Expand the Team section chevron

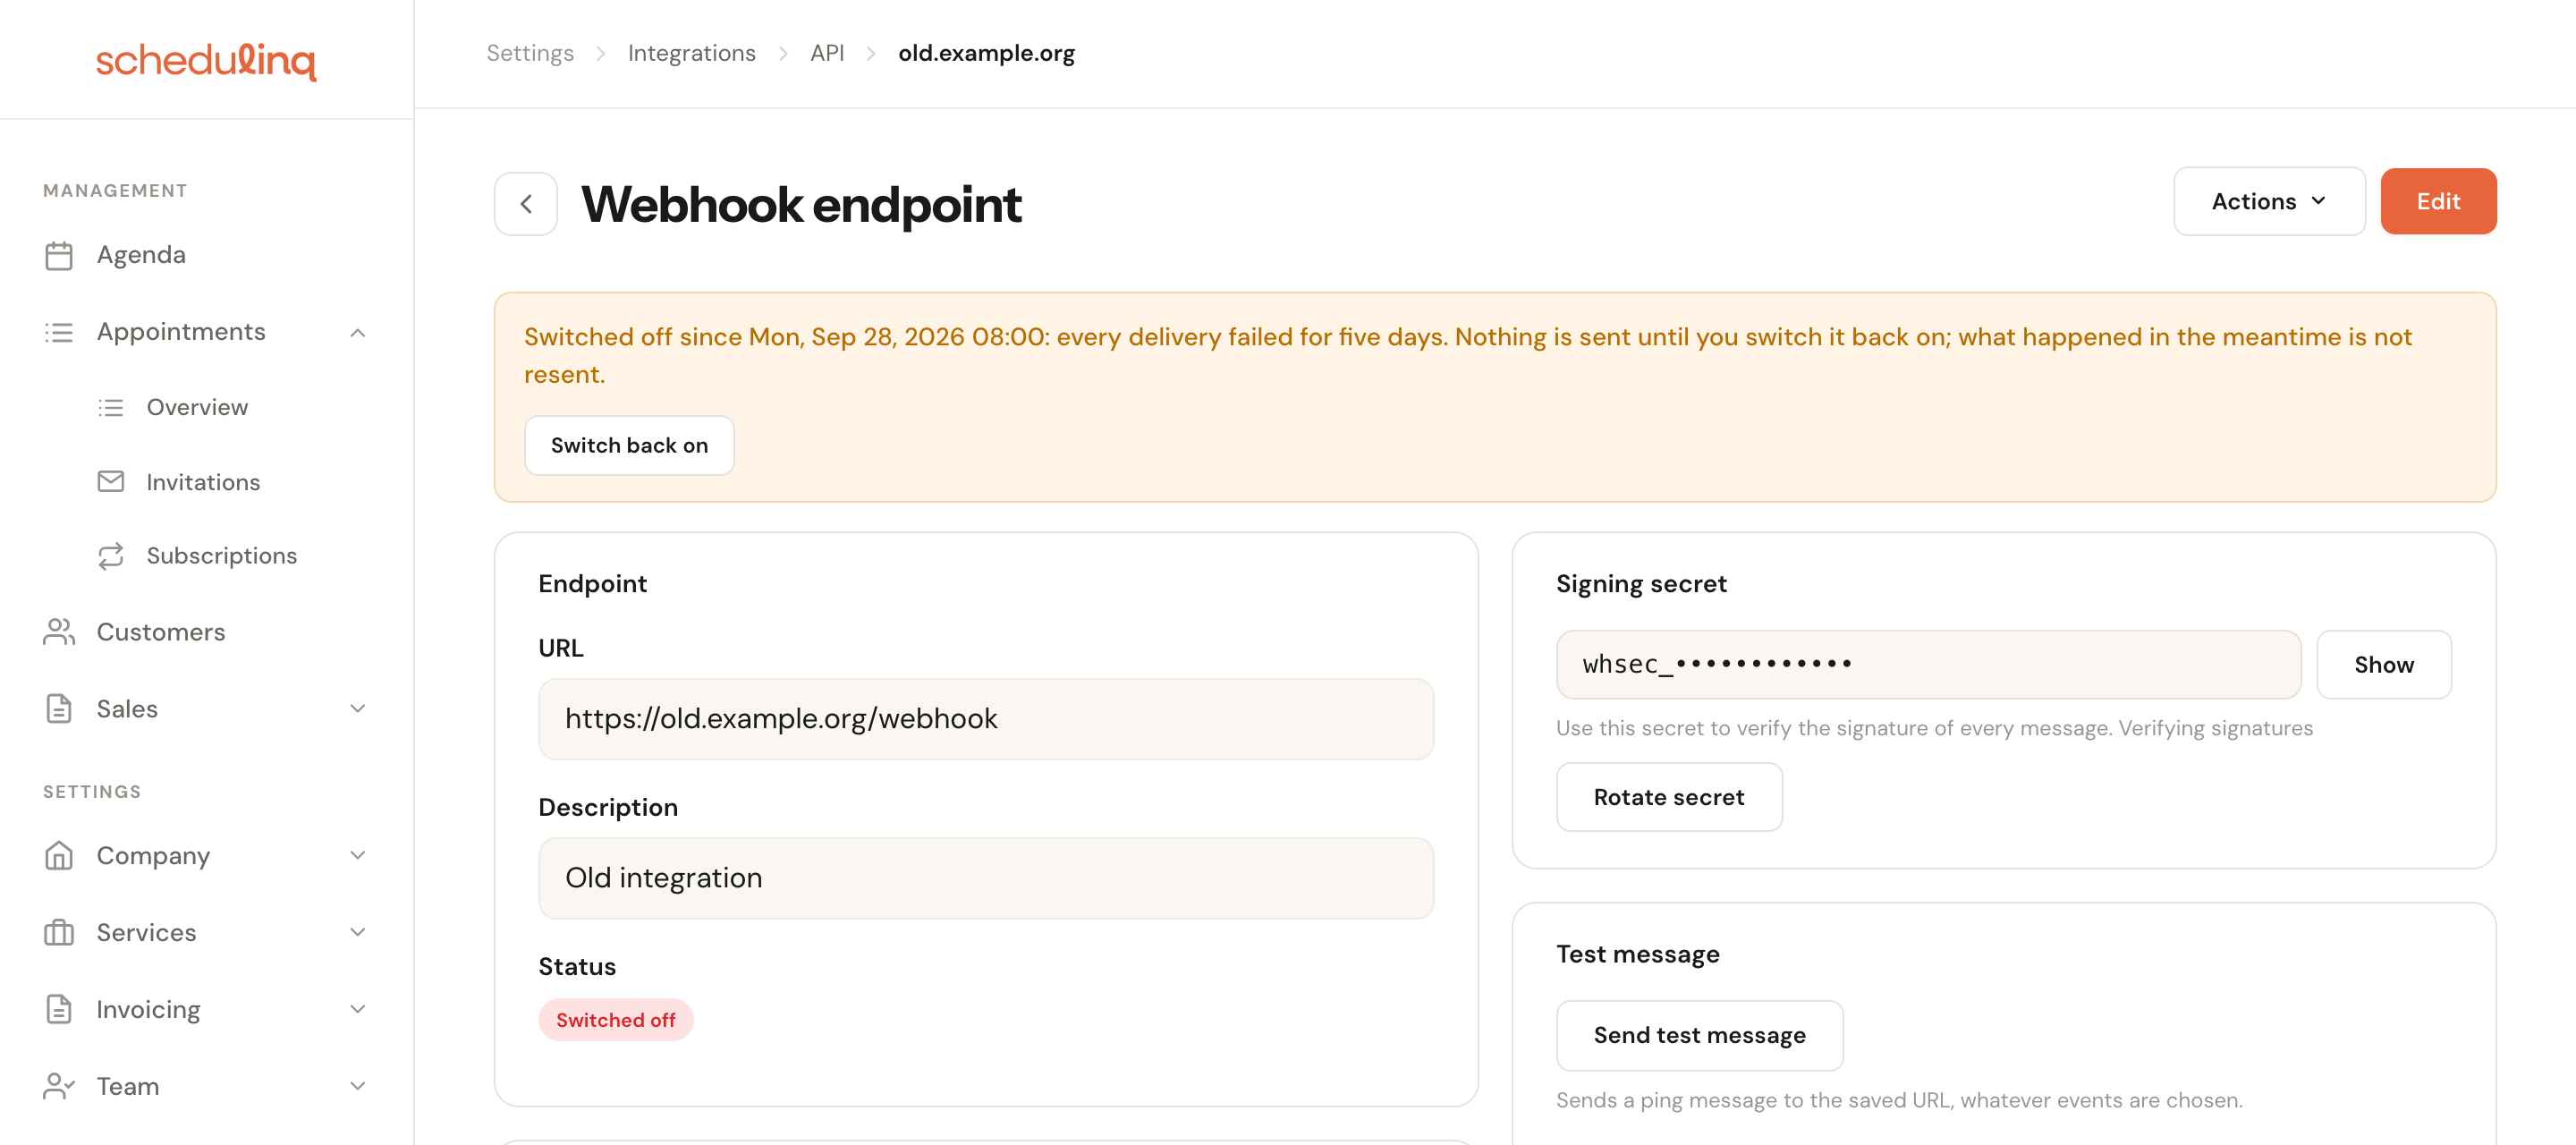coord(358,1086)
